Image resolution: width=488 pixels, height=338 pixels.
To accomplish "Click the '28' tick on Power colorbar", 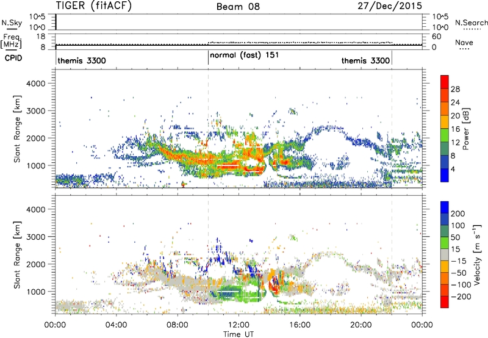I will (455, 89).
